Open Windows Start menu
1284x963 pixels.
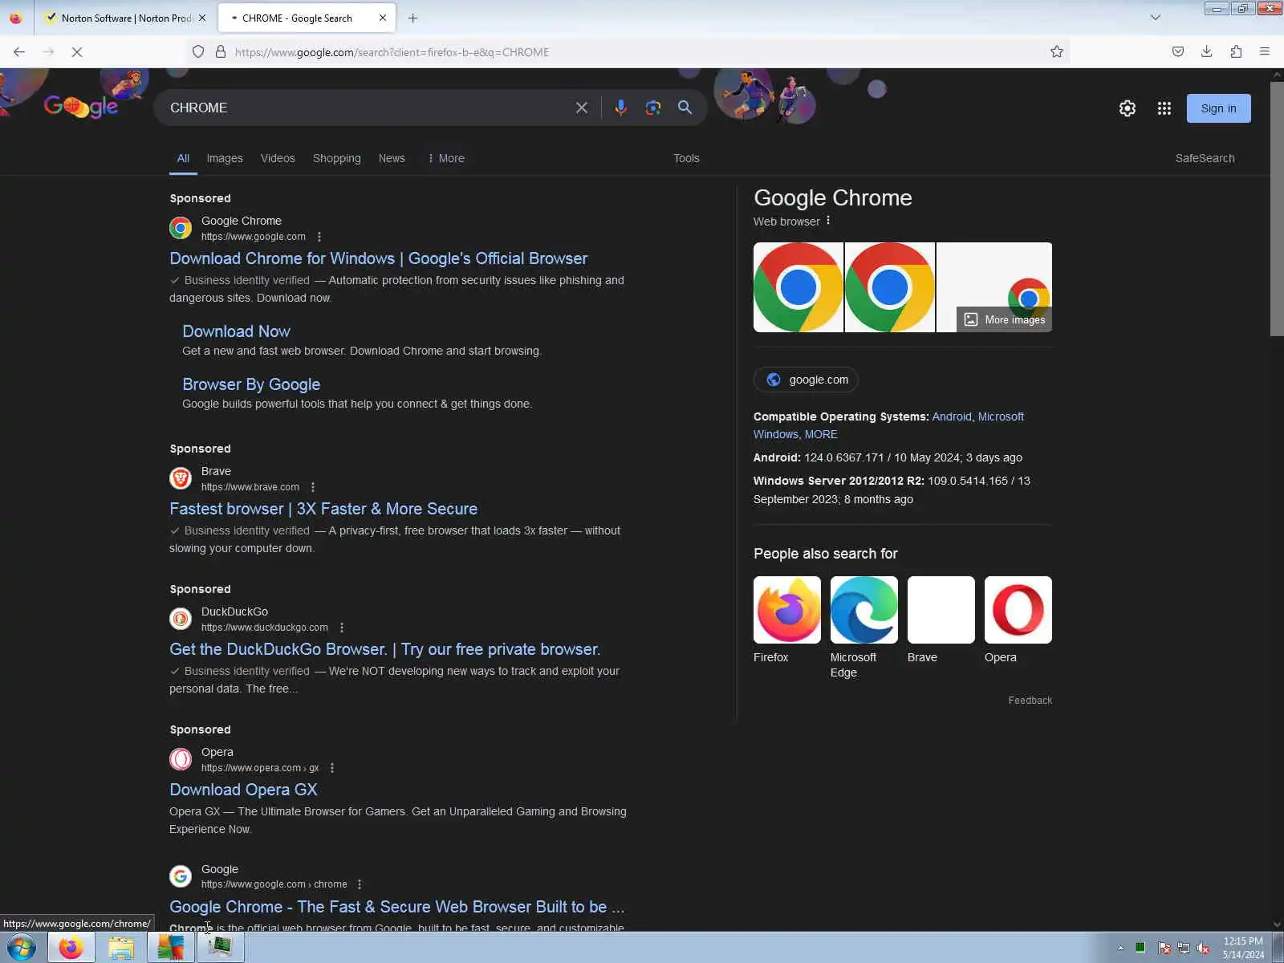click(22, 948)
